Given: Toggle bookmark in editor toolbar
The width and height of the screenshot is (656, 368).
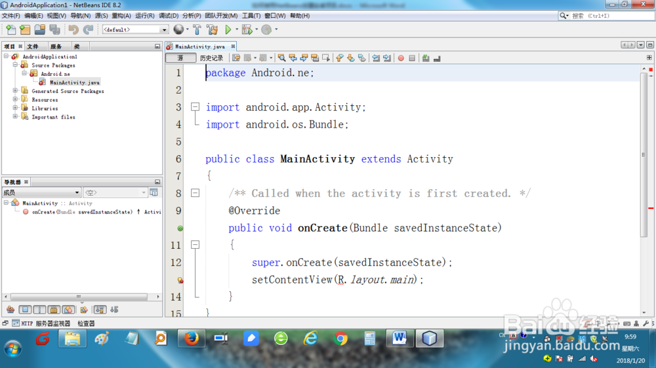Looking at the screenshot, I should [x=362, y=58].
